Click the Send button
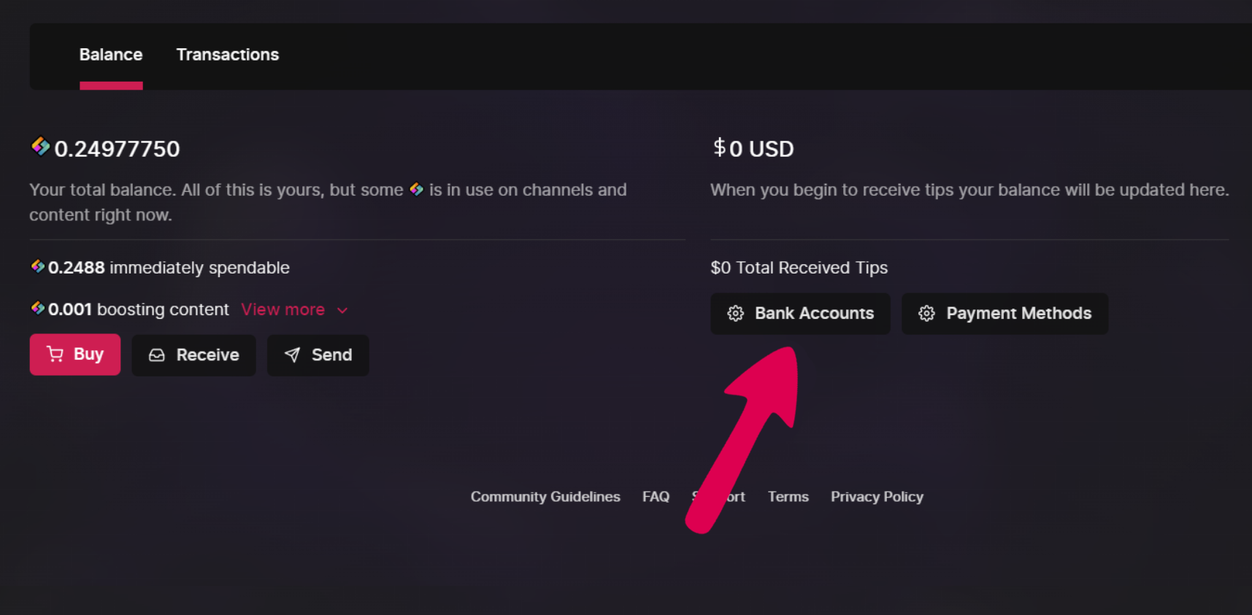The height and width of the screenshot is (615, 1252). 318,355
